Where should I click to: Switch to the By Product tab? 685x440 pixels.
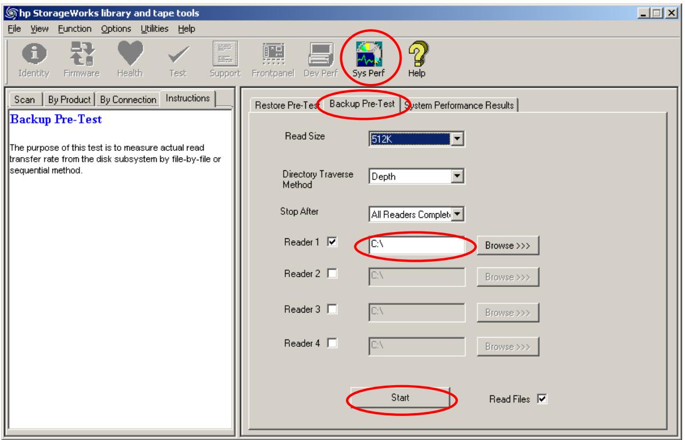coord(69,99)
